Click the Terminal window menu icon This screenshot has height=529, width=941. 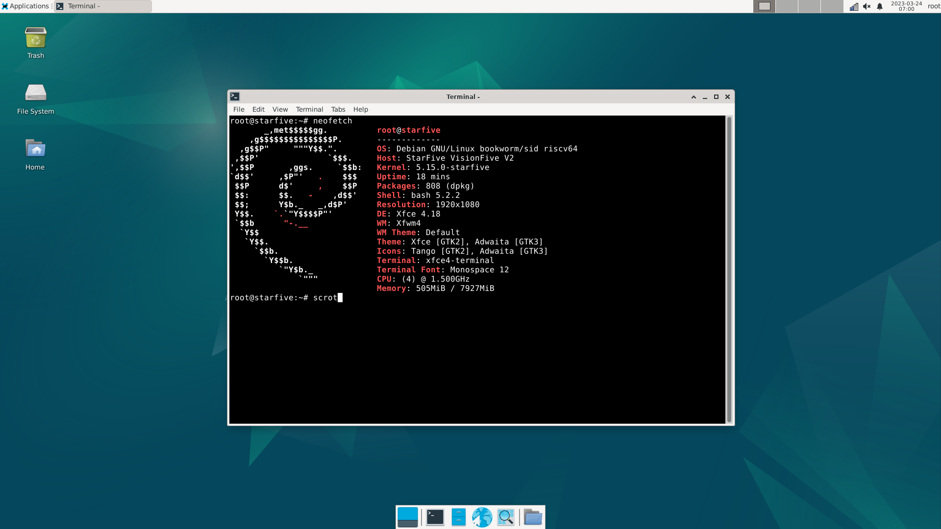[x=235, y=96]
